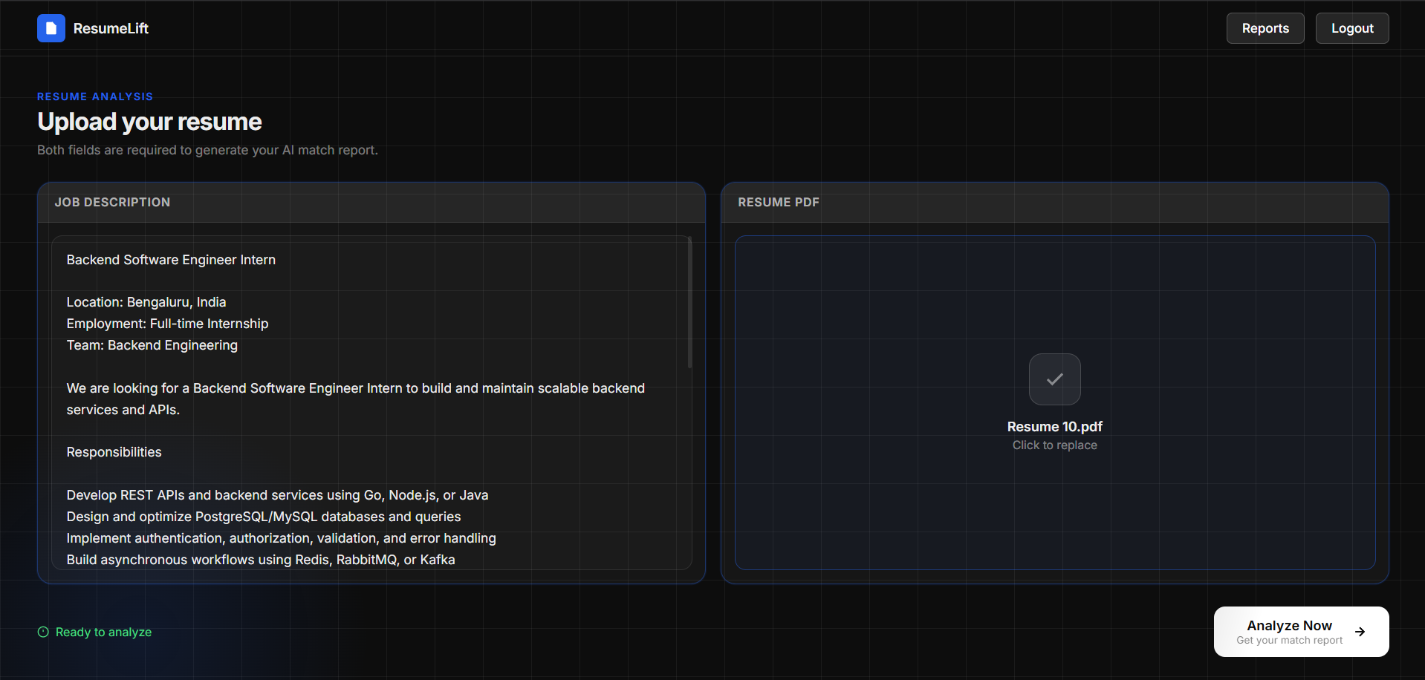1425x680 pixels.
Task: Click the 'Ready to analyze' status text
Action: click(103, 632)
